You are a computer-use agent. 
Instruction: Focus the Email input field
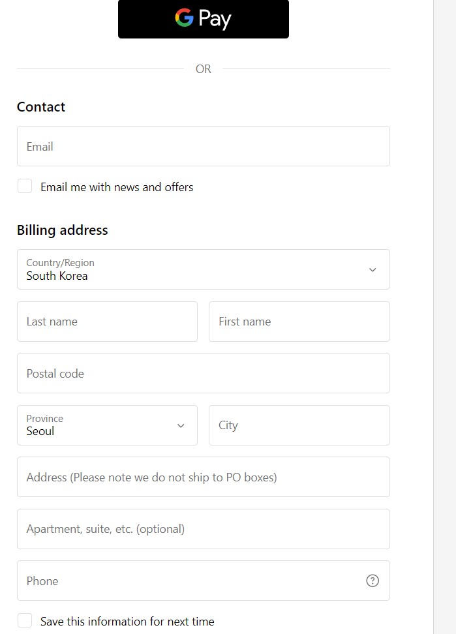click(203, 146)
